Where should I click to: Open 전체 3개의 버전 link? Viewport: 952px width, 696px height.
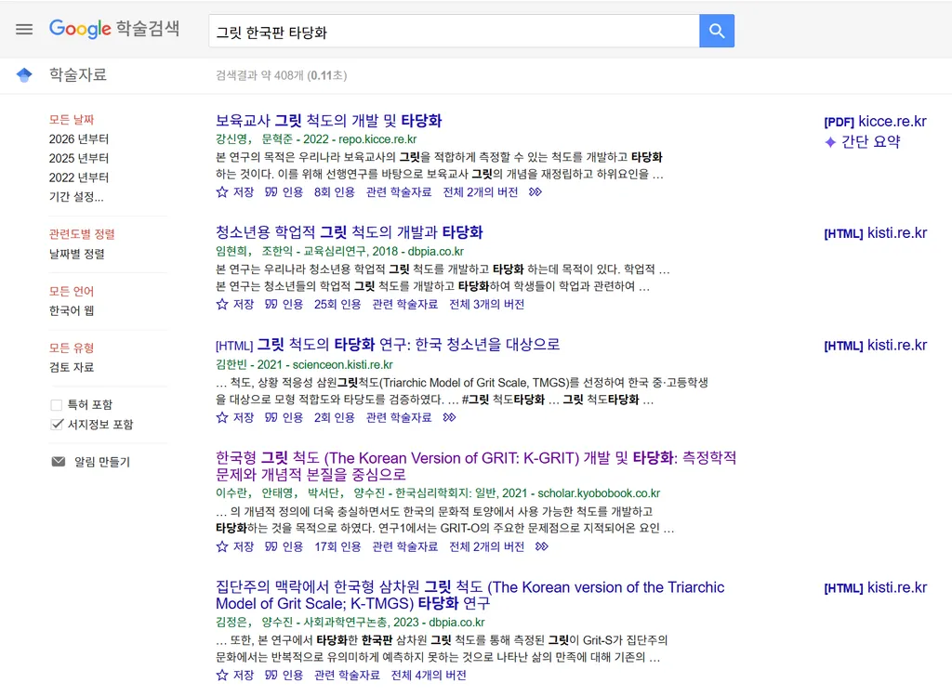click(x=486, y=304)
